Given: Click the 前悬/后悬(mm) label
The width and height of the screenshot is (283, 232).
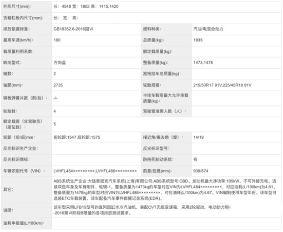Looking at the screenshot, I should (157, 171).
